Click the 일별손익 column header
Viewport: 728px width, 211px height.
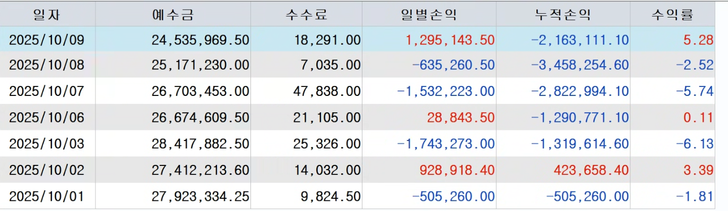pos(429,14)
